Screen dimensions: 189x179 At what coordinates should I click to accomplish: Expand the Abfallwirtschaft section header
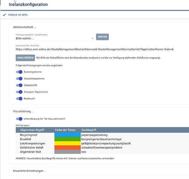point(25,27)
